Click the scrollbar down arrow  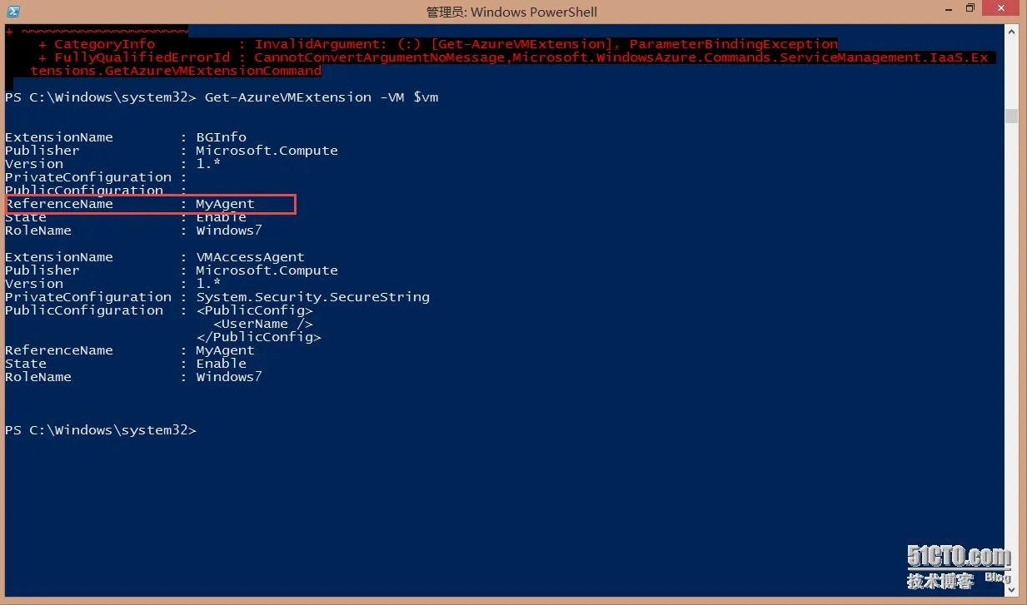pos(1011,590)
